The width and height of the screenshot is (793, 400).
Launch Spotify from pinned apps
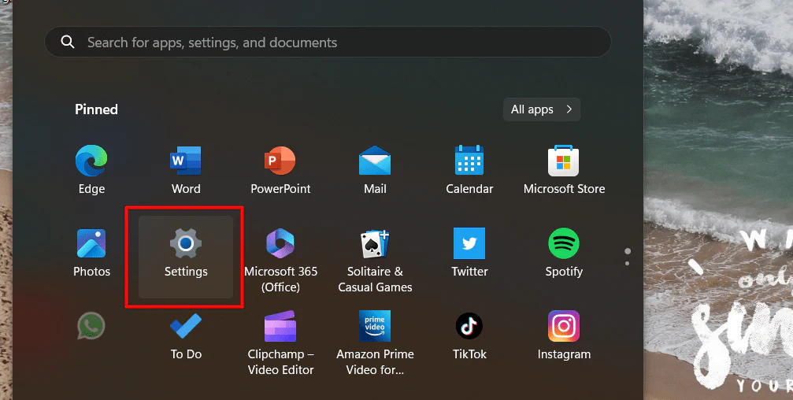point(563,243)
